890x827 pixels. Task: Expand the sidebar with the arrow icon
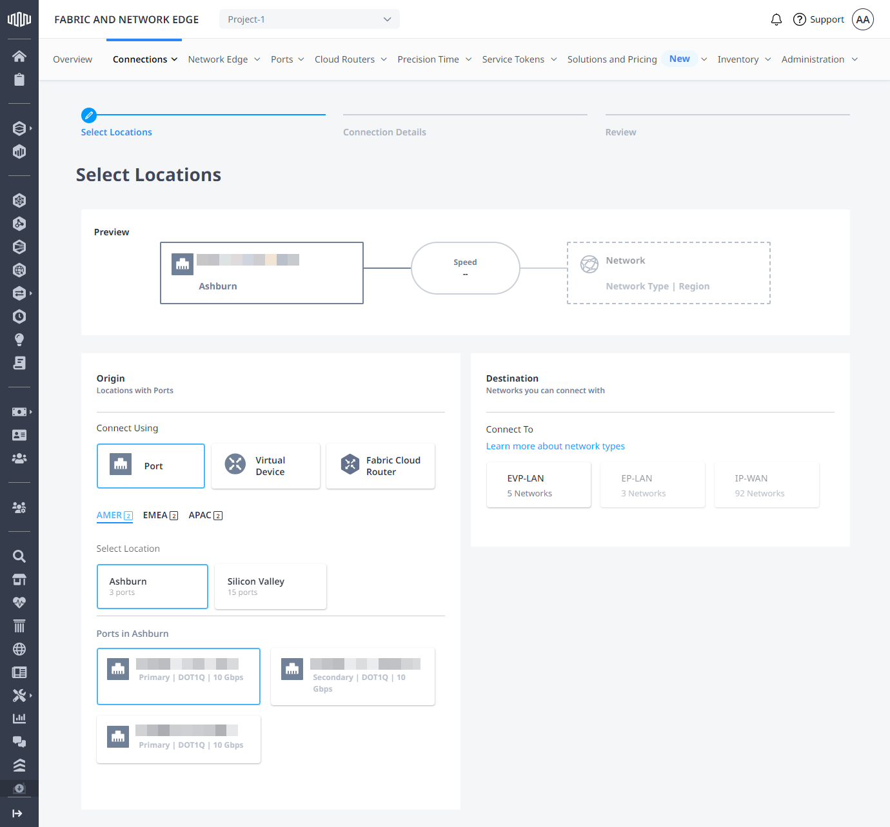coord(17,813)
